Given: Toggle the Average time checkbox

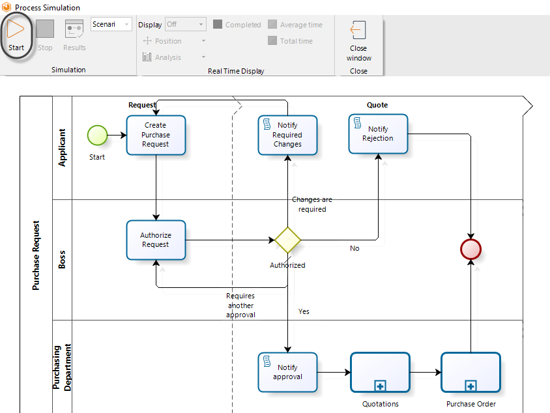Looking at the screenshot, I should point(272,24).
